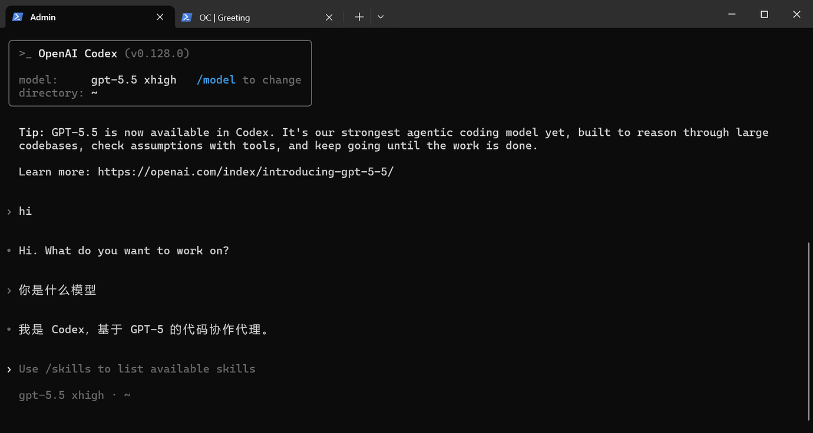813x433 pixels.
Task: Close the Admin tab
Action: coord(160,17)
